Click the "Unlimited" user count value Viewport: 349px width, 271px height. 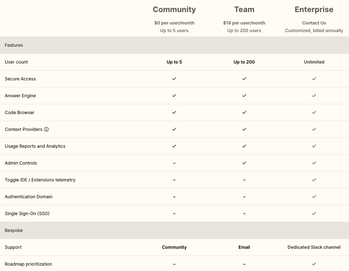[314, 62]
